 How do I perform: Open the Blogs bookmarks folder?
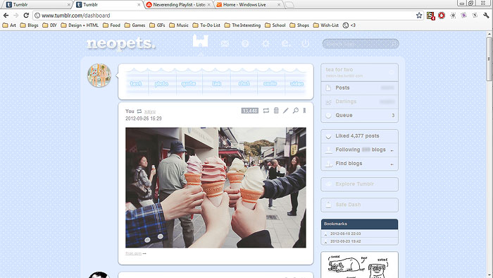pyautogui.click(x=29, y=25)
